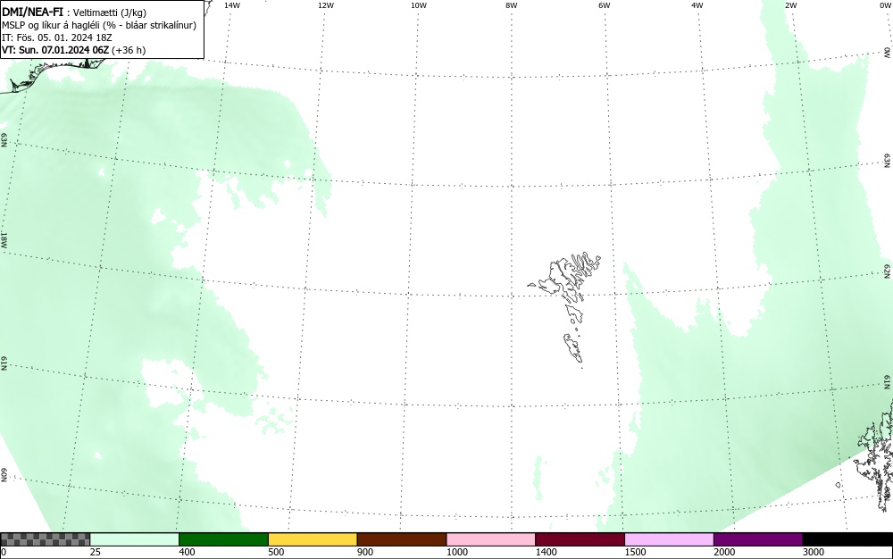Click the 63N label on the left edge

click(x=4, y=140)
